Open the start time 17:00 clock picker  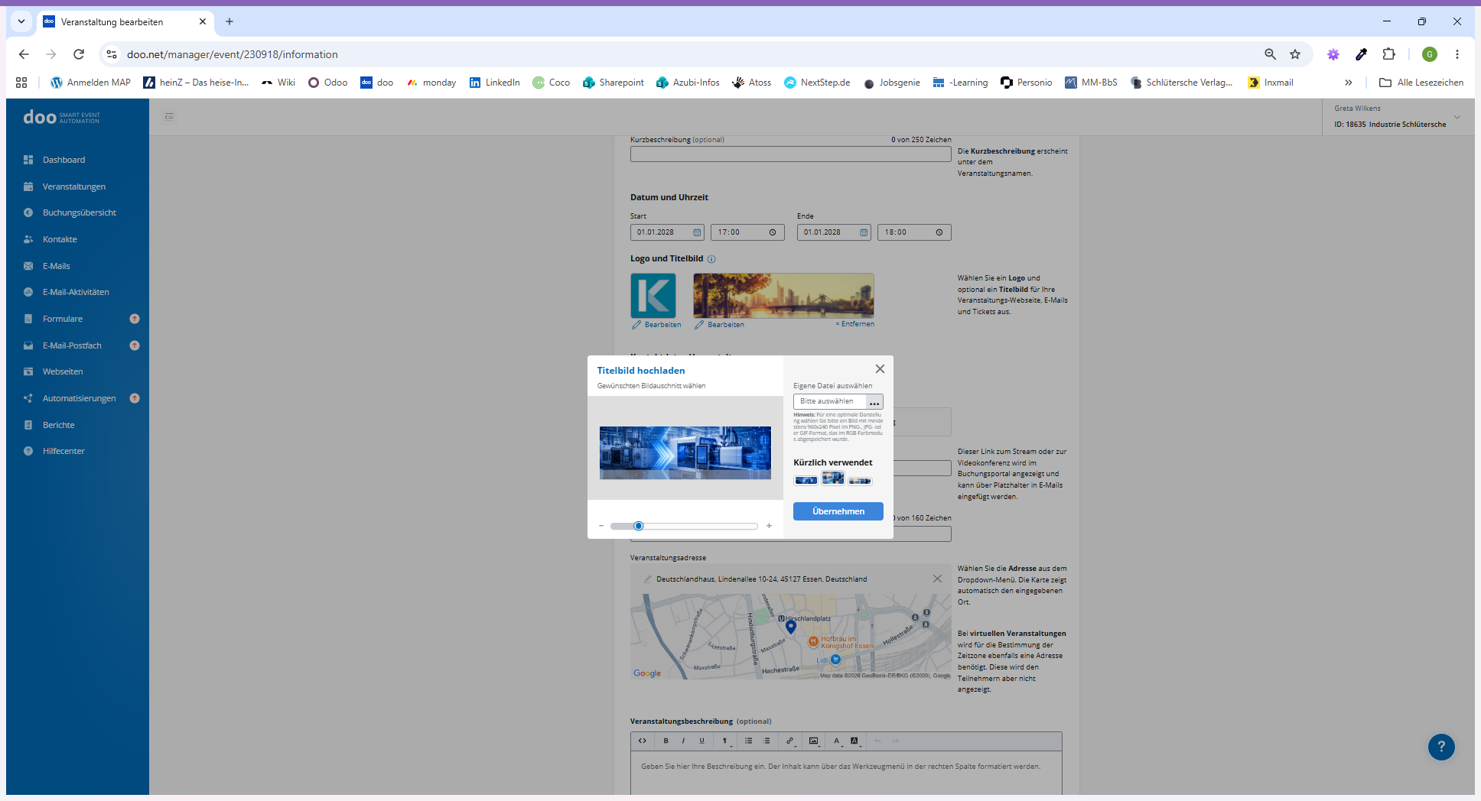click(773, 232)
